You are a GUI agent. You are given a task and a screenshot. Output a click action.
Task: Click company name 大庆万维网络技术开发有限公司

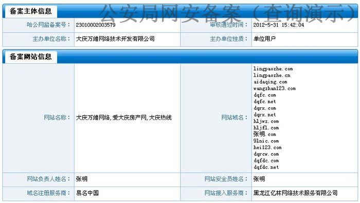coord(115,39)
